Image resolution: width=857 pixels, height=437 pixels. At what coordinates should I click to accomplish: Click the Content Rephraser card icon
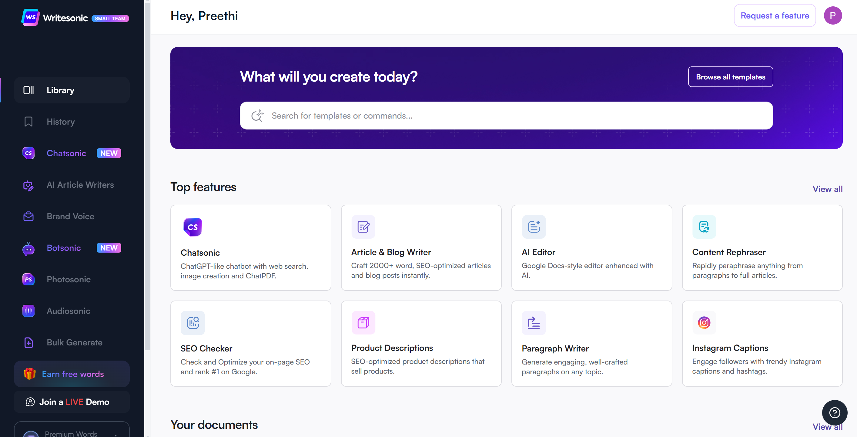[x=704, y=227]
